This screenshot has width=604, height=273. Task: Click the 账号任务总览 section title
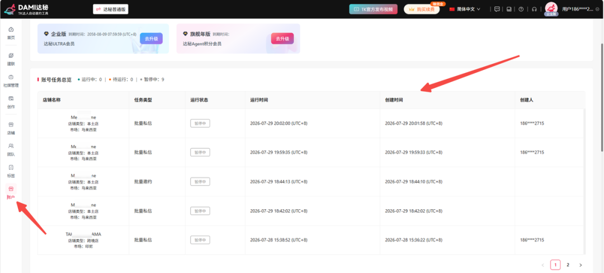coord(56,79)
